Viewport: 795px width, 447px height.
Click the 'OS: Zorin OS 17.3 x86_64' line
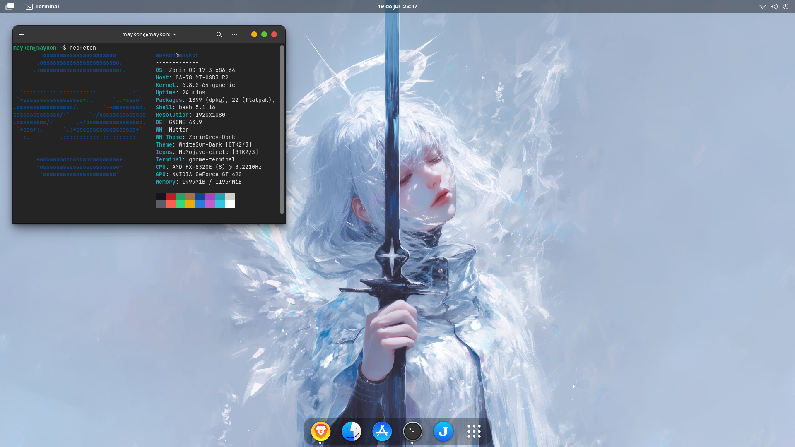(x=195, y=70)
